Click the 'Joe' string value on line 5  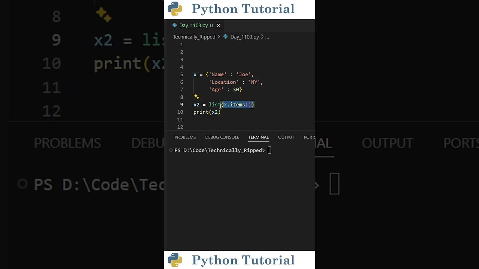coord(244,75)
